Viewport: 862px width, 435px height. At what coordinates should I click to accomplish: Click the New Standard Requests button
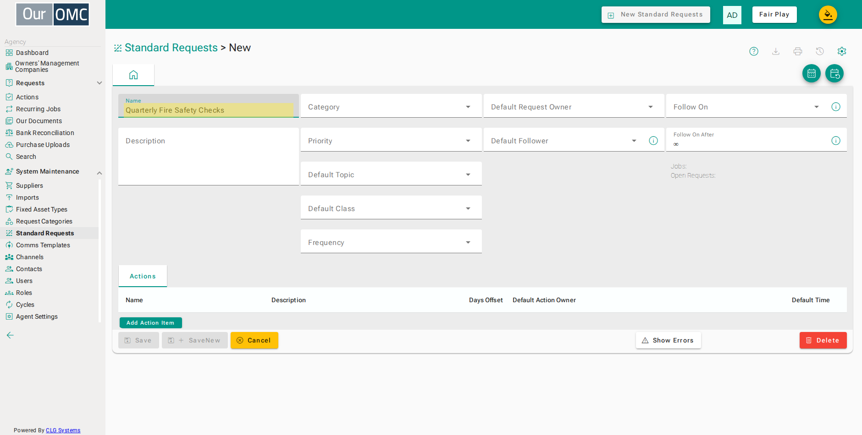[x=656, y=15]
